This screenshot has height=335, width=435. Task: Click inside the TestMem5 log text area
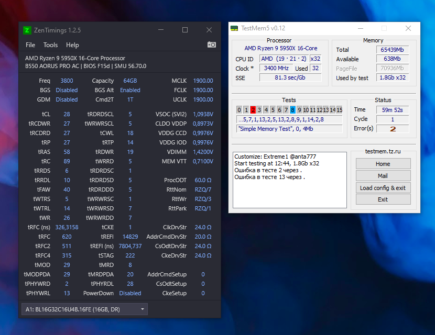pyautogui.click(x=290, y=180)
